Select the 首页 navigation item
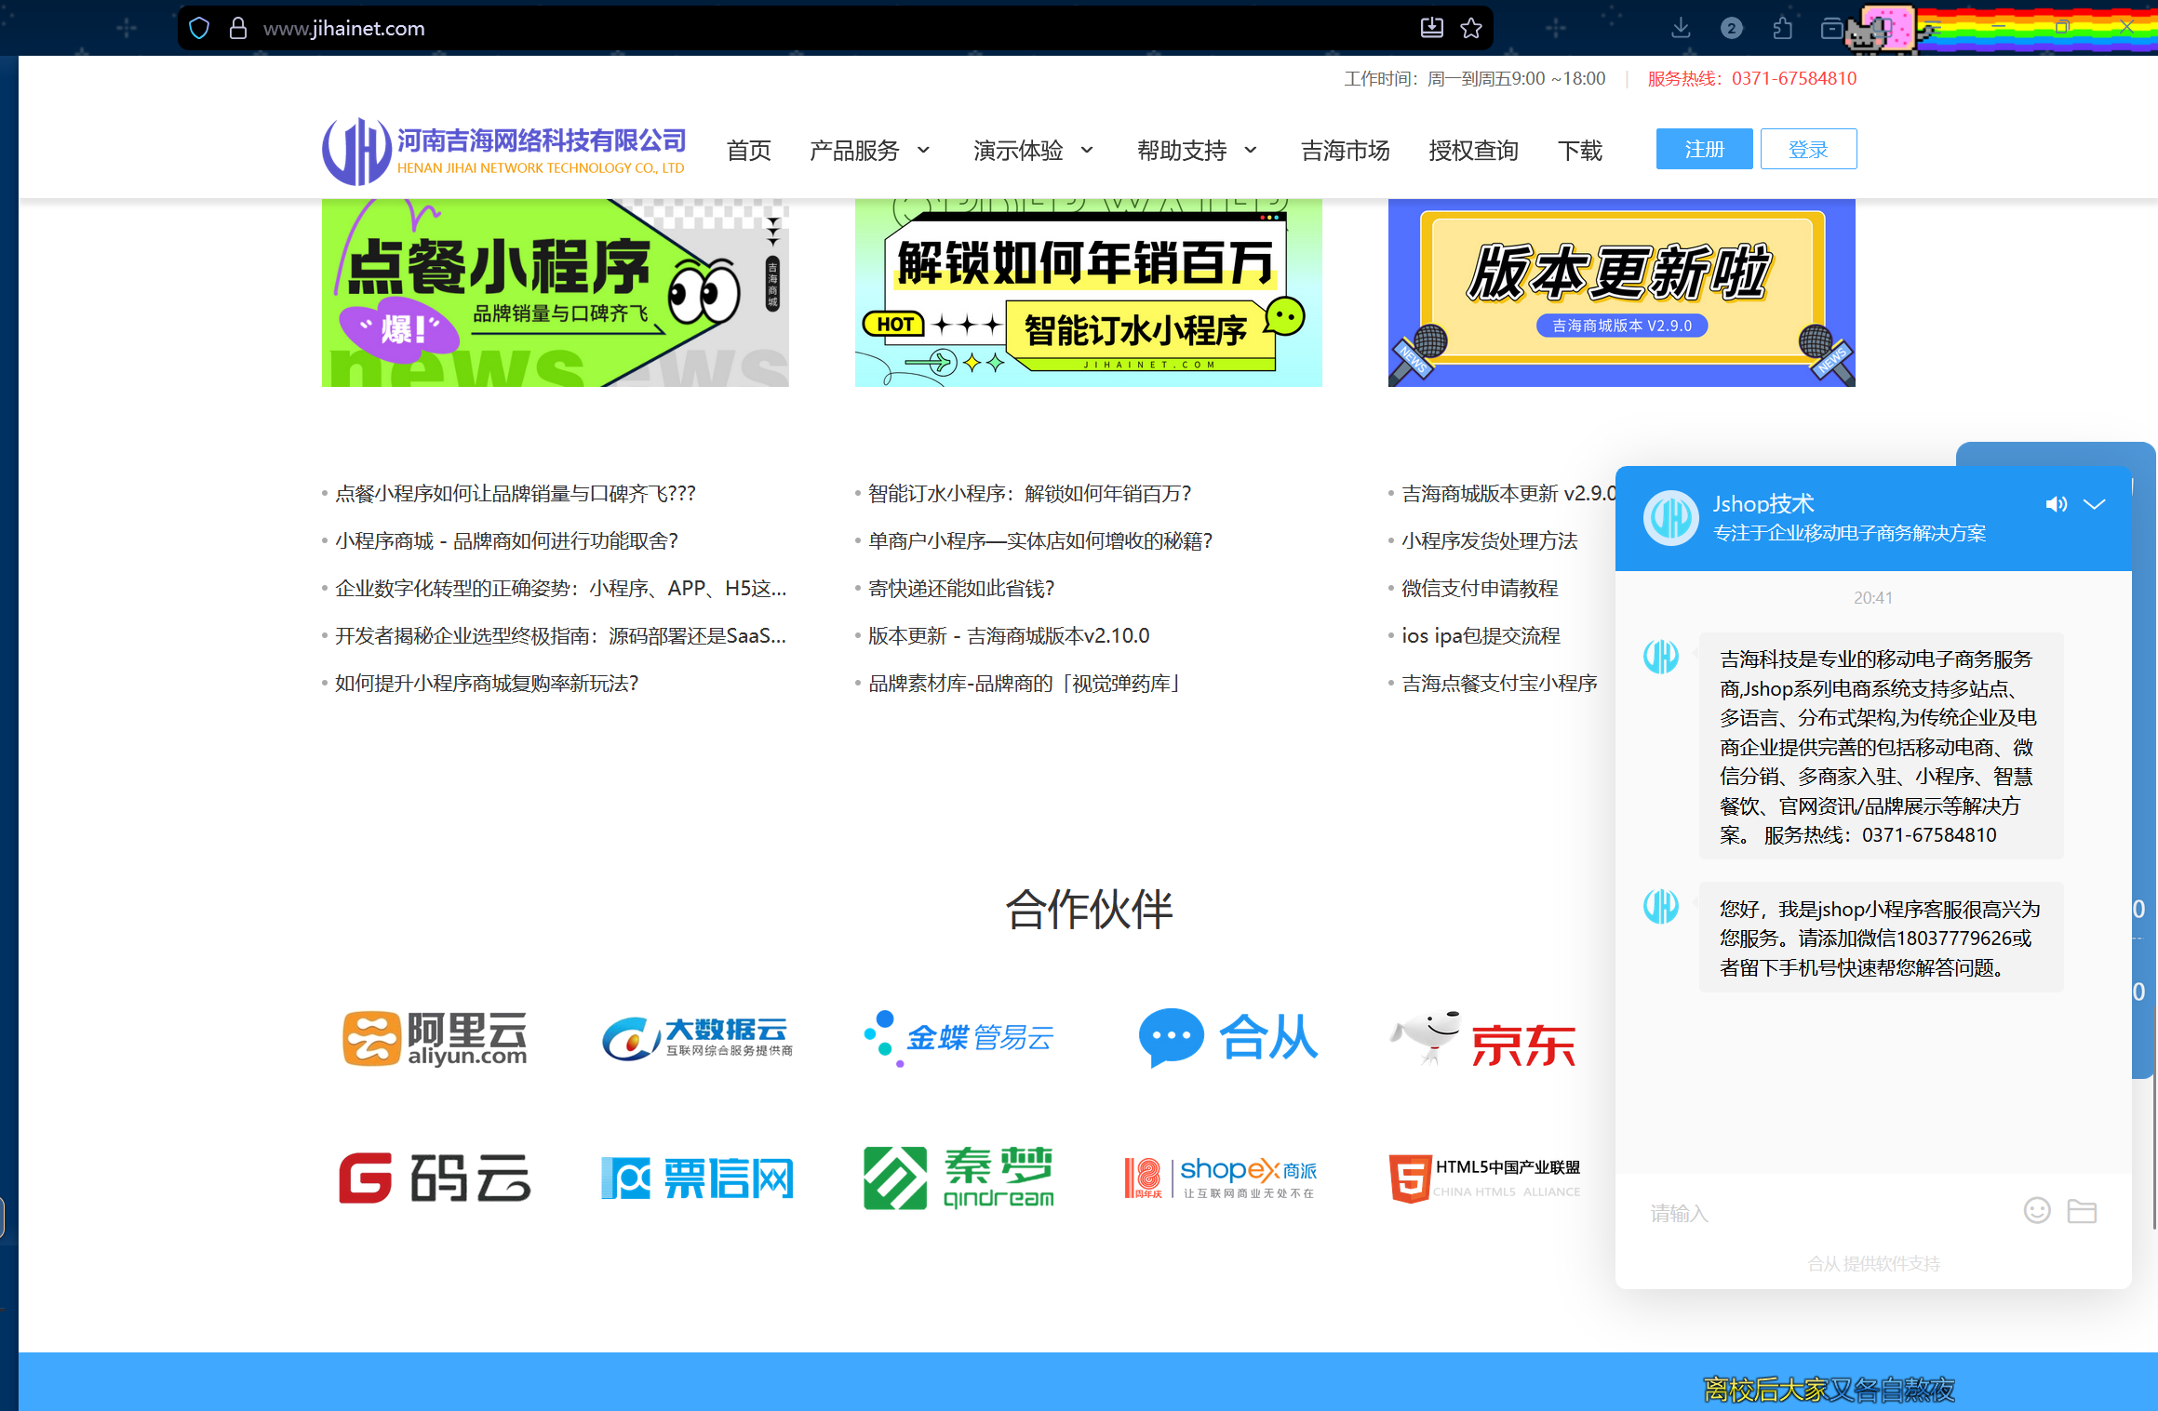This screenshot has width=2158, height=1411. click(748, 150)
